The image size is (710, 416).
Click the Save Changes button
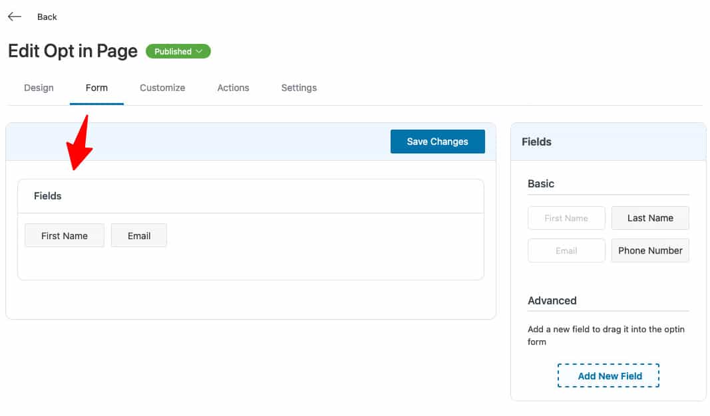tap(437, 141)
